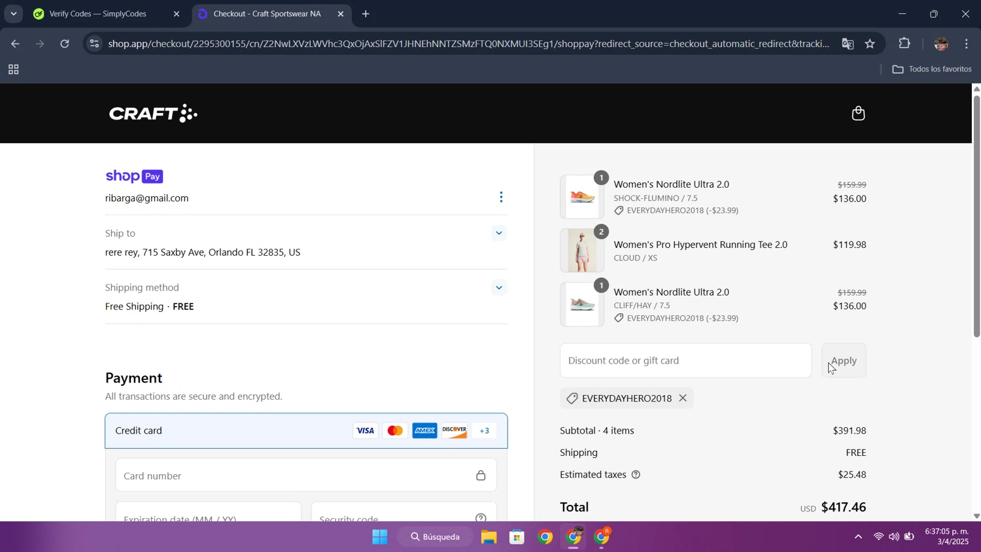Click the Apply discount button
This screenshot has width=981, height=552.
844,360
